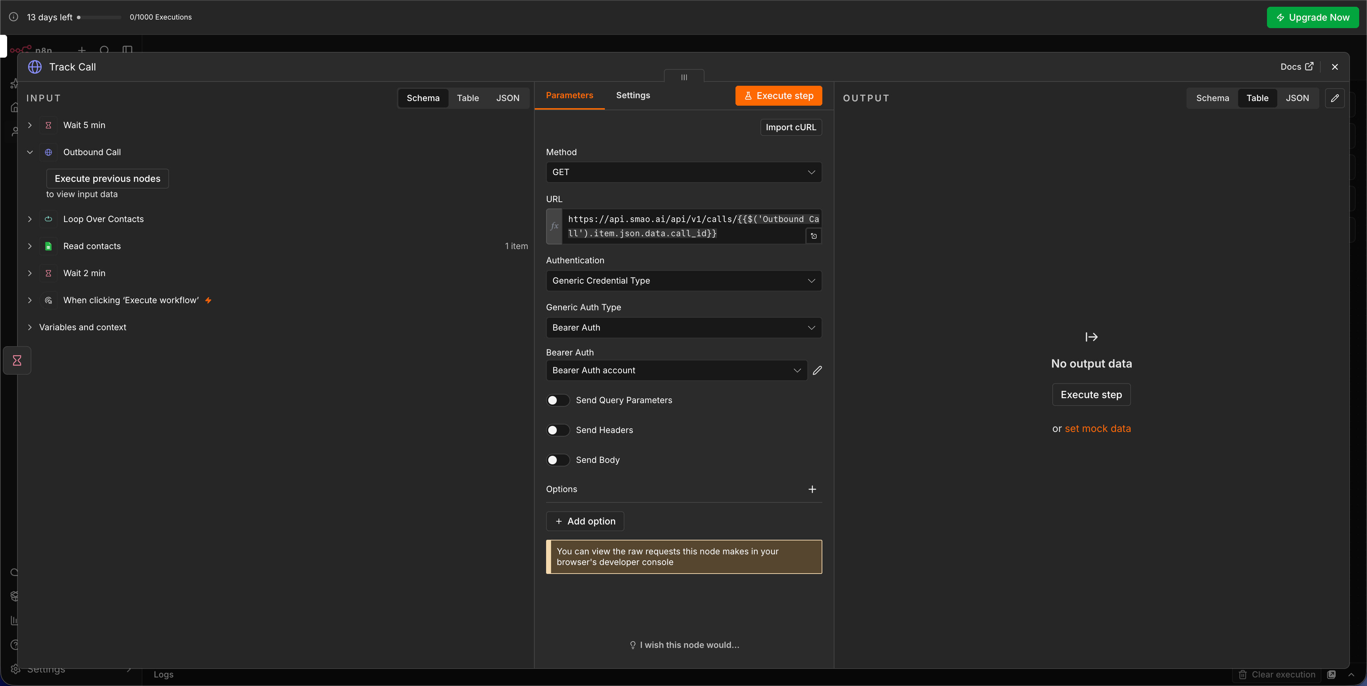Click Execute step in output panel
The height and width of the screenshot is (686, 1367).
pyautogui.click(x=1091, y=395)
